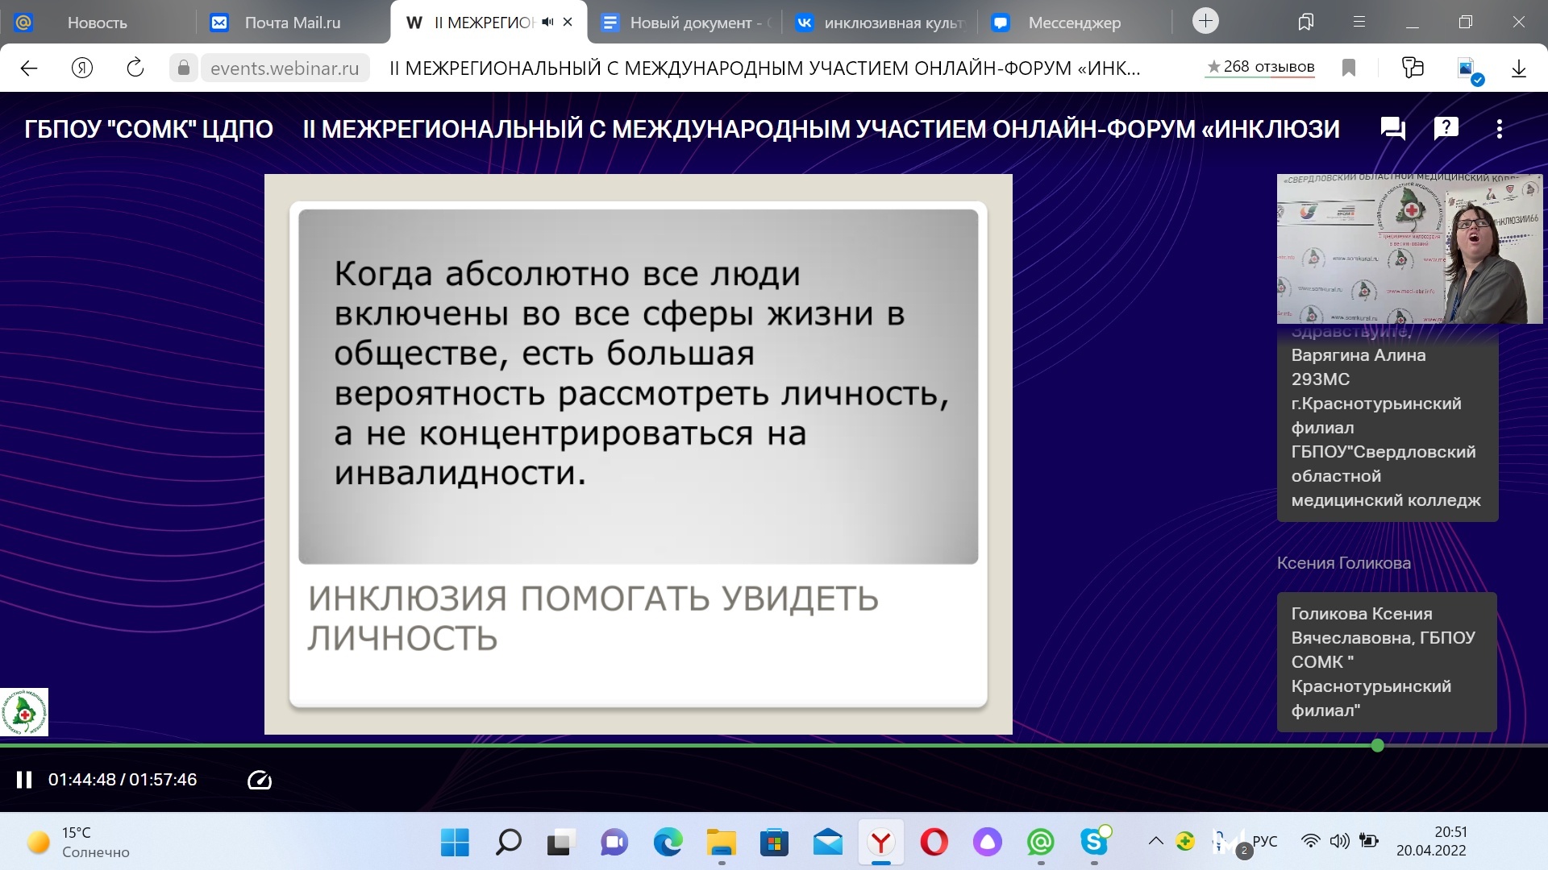This screenshot has width=1548, height=870.
Task: Click the college logo thumbnail
Action: coord(24,712)
